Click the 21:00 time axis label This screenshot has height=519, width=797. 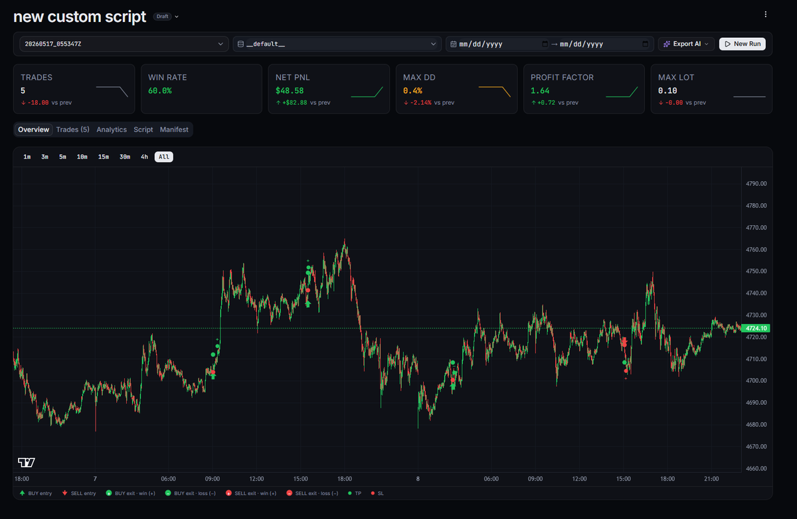tap(711, 479)
